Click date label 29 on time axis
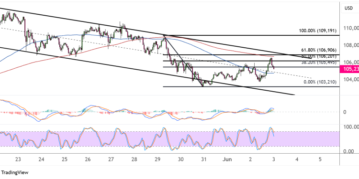Image resolution: width=359 pixels, height=179 pixels. tap(157, 159)
